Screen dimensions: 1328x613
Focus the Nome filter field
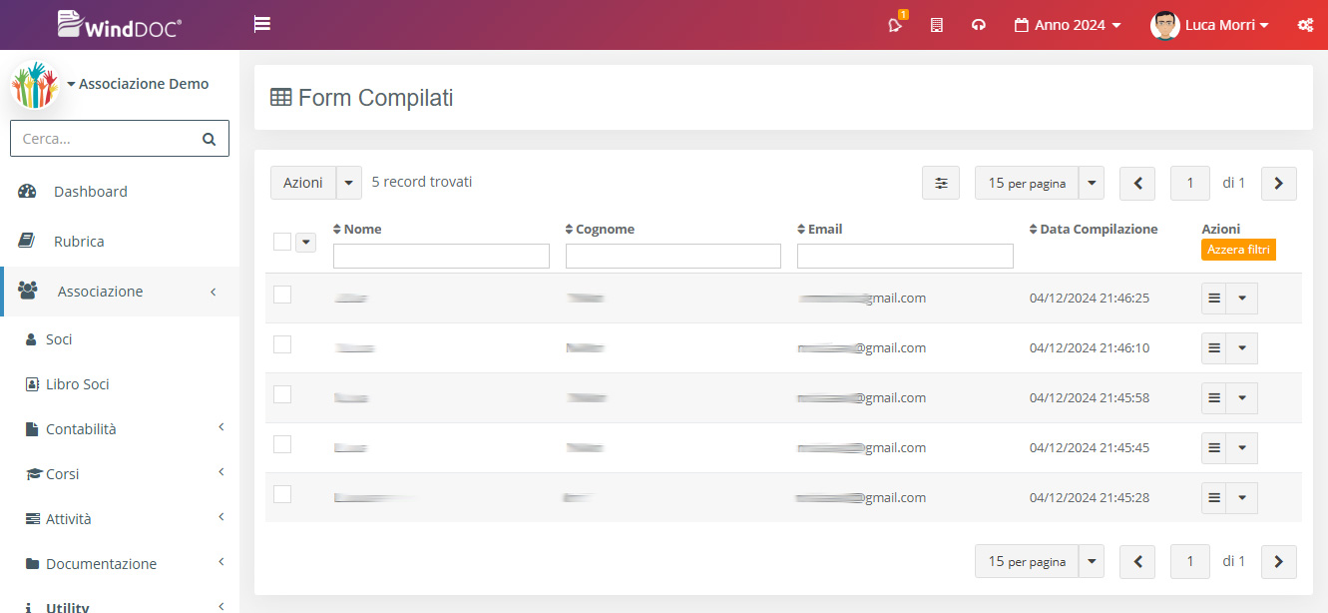click(x=441, y=257)
